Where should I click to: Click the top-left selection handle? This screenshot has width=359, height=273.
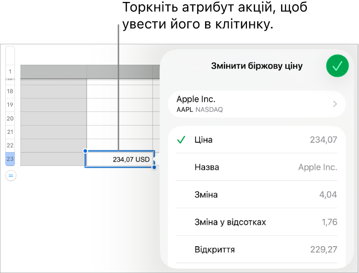[x=85, y=151]
